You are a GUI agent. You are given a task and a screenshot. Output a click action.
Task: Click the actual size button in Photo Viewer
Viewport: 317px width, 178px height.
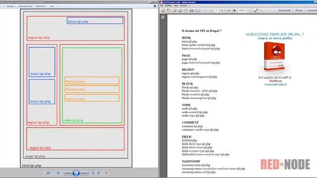click(58, 173)
